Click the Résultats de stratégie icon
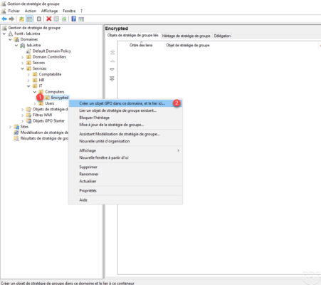Image resolution: width=321 pixels, height=285 pixels. pos(16,138)
